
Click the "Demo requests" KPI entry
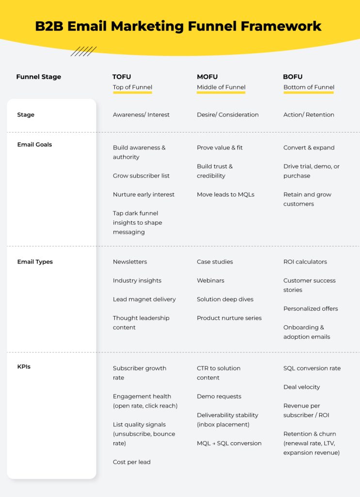click(219, 397)
